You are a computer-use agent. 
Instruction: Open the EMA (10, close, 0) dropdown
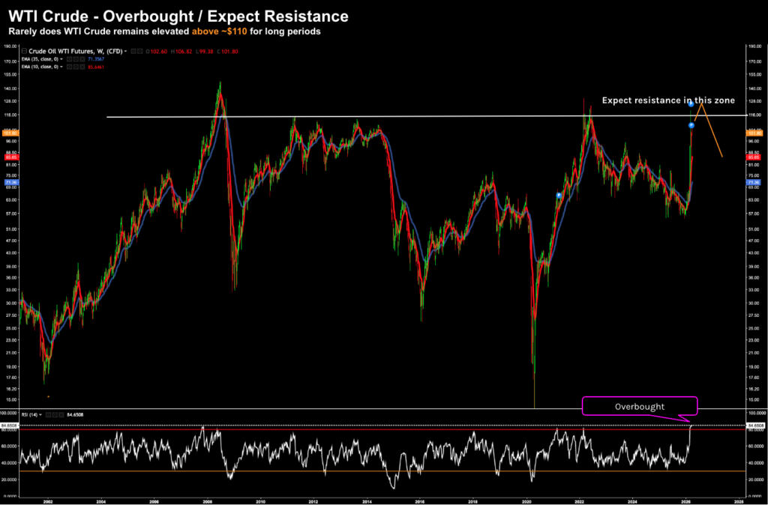[61, 67]
